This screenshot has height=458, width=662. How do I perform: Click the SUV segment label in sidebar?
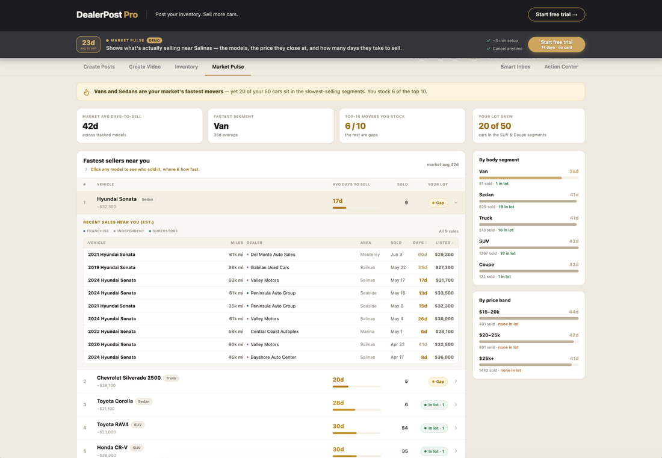(484, 241)
